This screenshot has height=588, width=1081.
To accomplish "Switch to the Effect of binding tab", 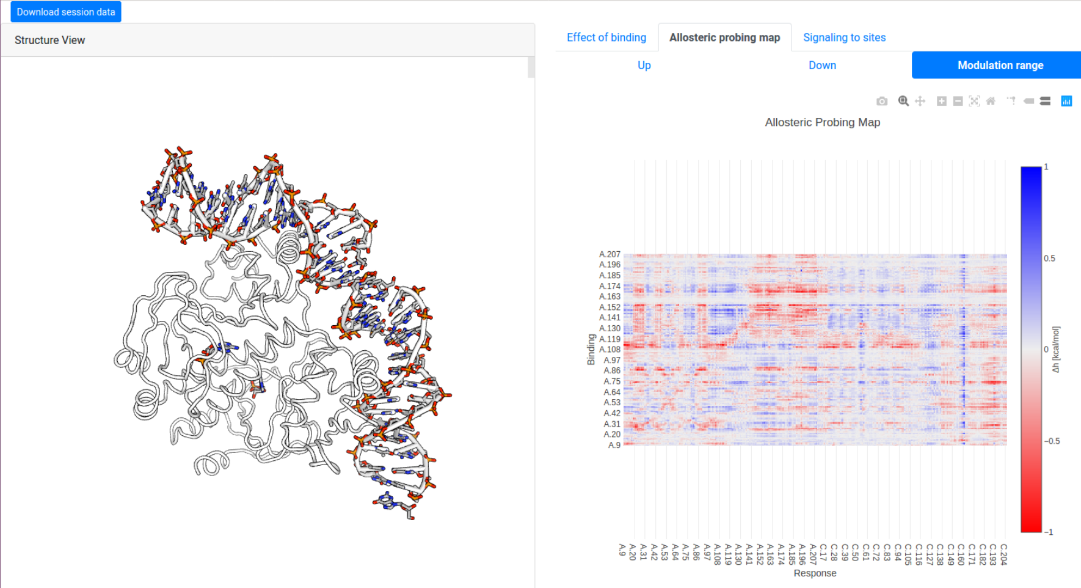I will [606, 37].
